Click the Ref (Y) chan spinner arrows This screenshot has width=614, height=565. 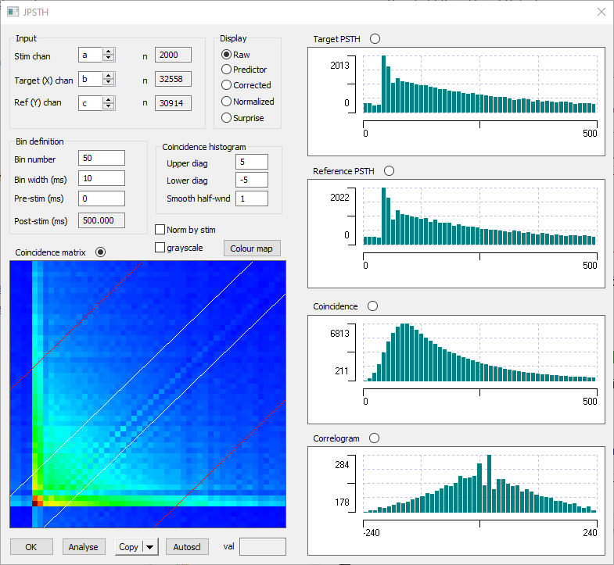[x=109, y=102]
